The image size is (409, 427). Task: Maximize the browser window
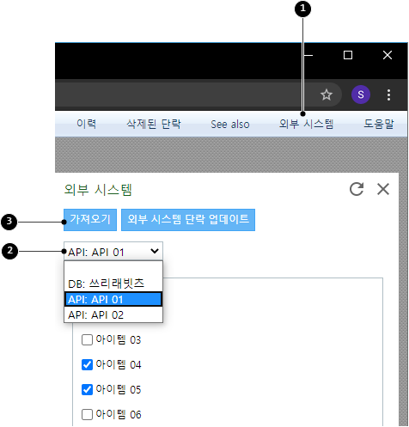click(x=348, y=55)
